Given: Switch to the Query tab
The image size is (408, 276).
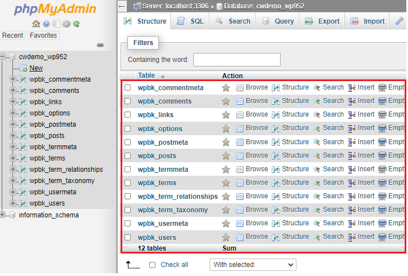Looking at the screenshot, I should pos(278,21).
